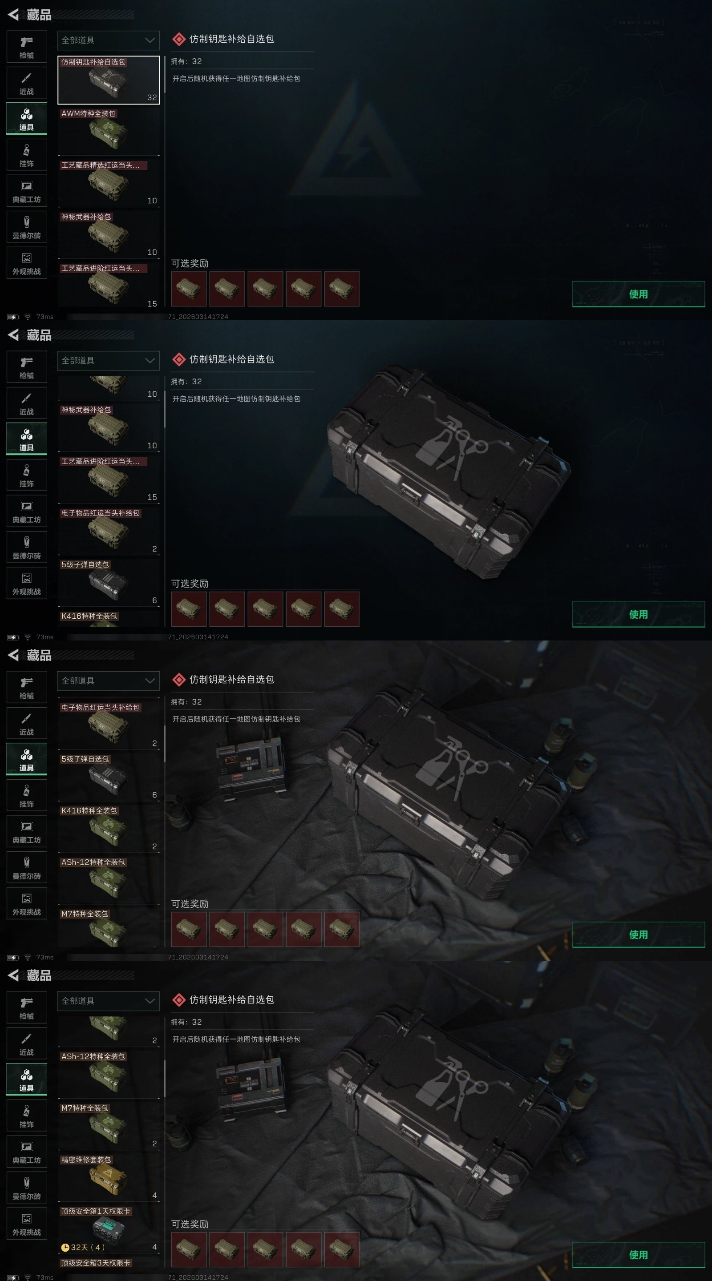Open 典藏工坊 workshop icon in view listing 精密维修套装包
This screenshot has width=712, height=1281.
pyautogui.click(x=27, y=1151)
